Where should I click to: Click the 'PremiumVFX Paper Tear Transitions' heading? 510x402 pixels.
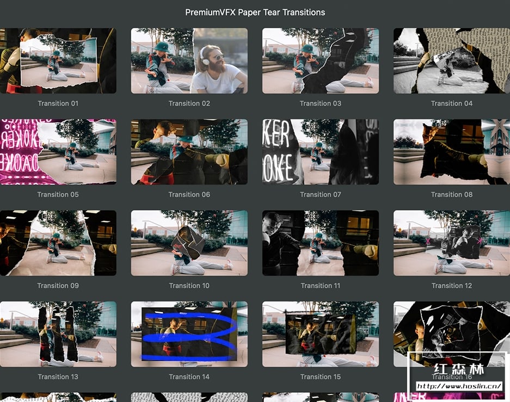(x=255, y=13)
